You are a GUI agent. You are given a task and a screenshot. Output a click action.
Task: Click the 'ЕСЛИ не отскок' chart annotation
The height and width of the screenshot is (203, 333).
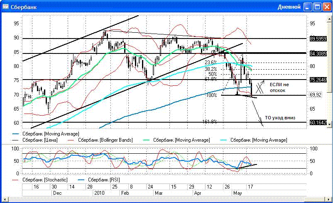[x=279, y=87]
